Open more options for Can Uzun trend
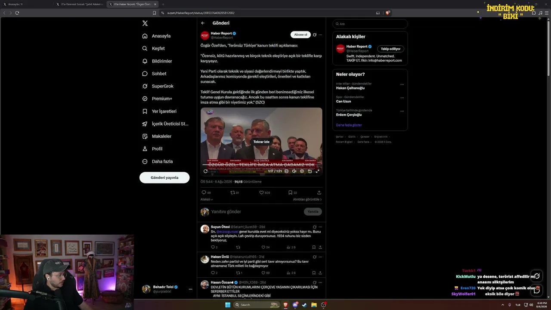Image resolution: width=551 pixels, height=310 pixels. coord(402,98)
